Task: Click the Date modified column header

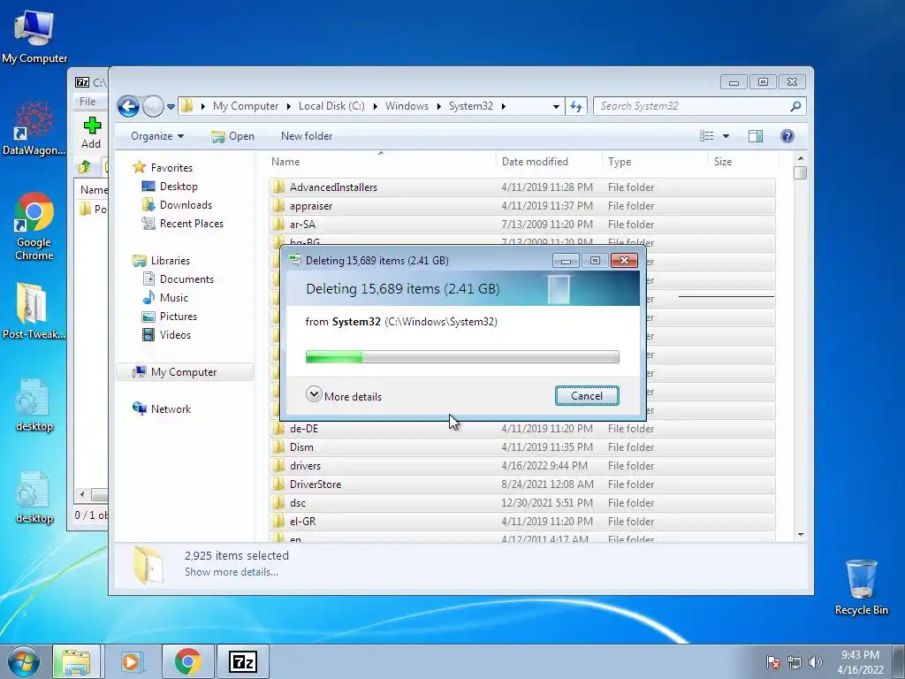Action: point(549,162)
